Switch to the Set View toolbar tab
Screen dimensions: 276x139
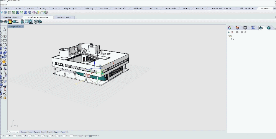(30, 8)
